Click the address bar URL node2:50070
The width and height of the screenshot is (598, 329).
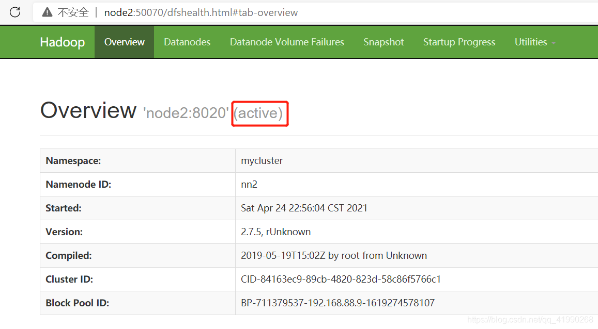click(x=201, y=12)
